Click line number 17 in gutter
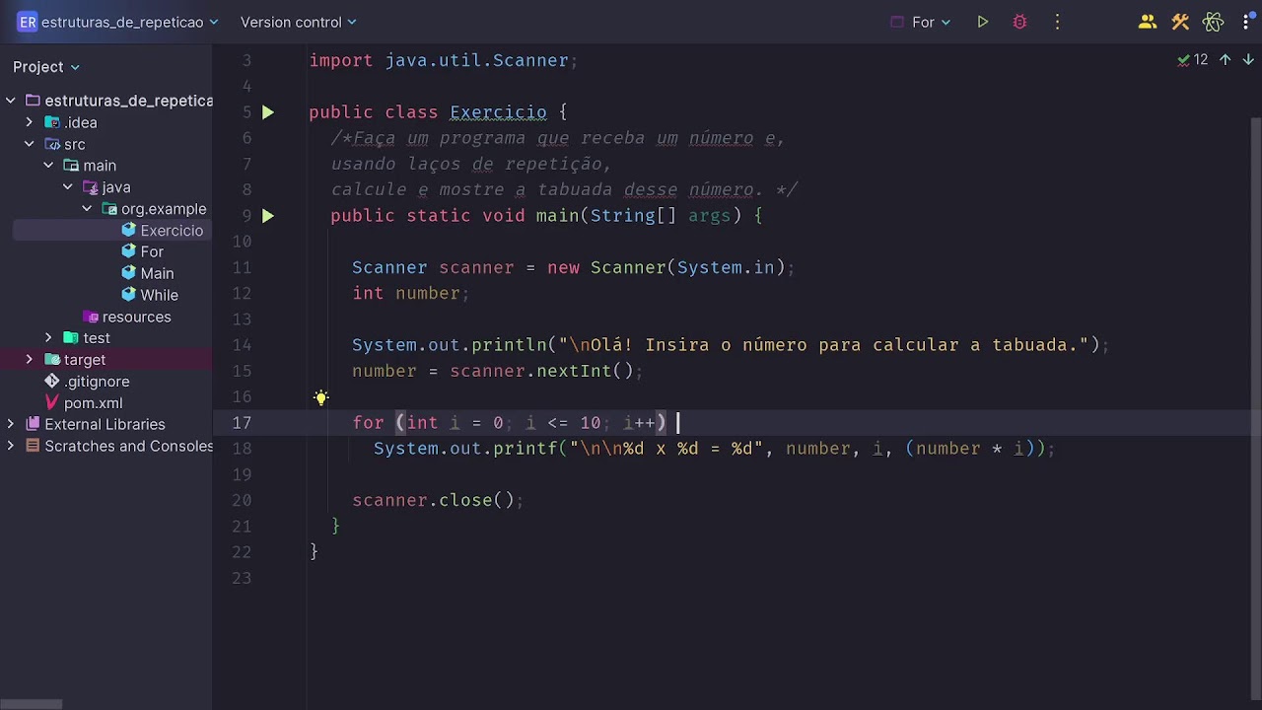The image size is (1262, 710). coord(242,422)
